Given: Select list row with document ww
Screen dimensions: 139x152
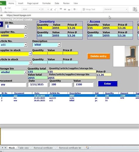Looking at the screenshot, I should point(69,101).
